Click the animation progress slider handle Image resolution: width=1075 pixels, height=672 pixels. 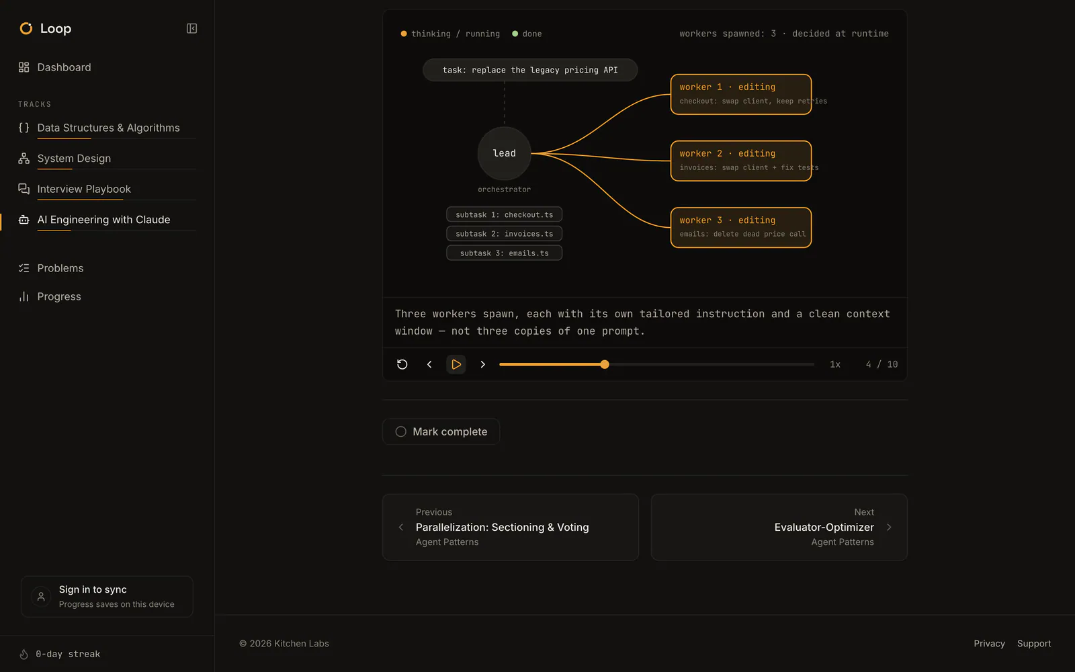[605, 364]
